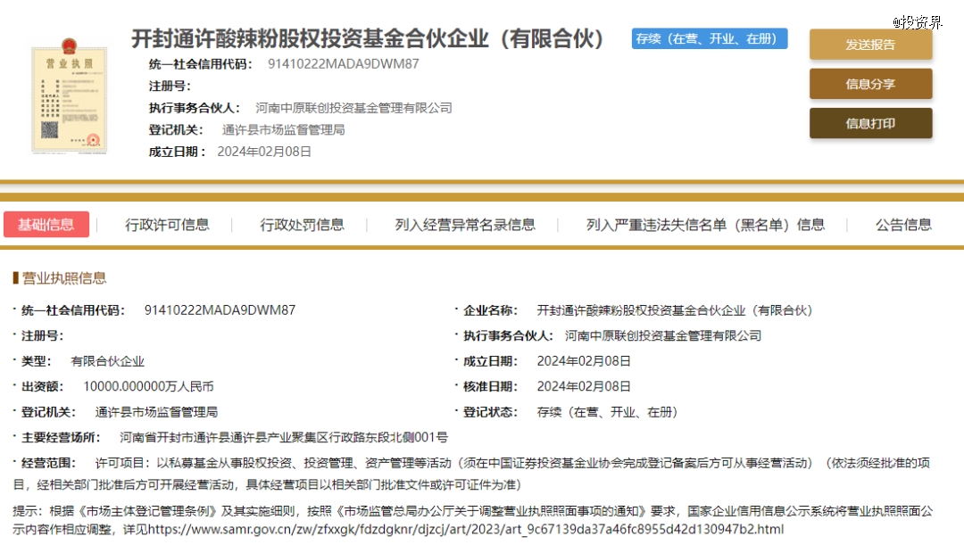Click the 营业执照信息 section heading
This screenshot has height=553, width=964.
click(x=64, y=278)
